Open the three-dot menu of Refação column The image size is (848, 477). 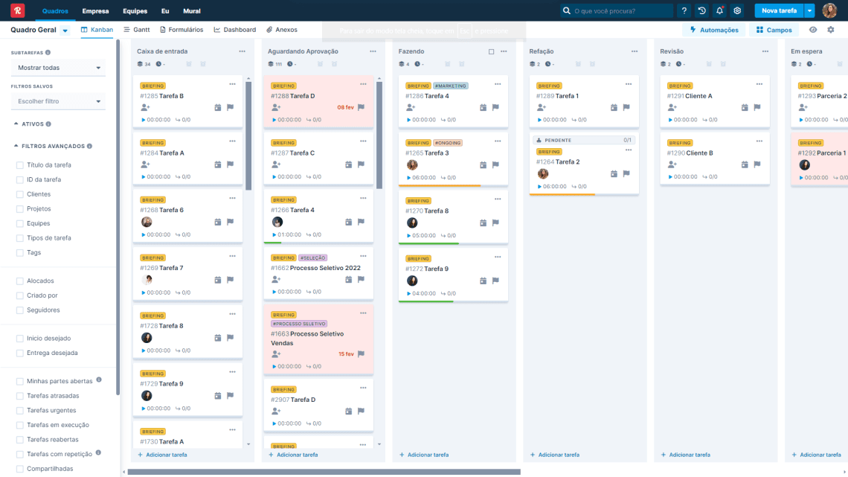[x=635, y=51]
